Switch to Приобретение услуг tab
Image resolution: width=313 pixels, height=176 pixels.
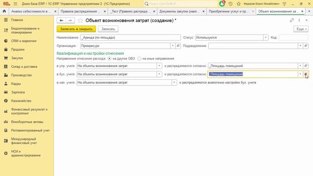tap(229, 11)
